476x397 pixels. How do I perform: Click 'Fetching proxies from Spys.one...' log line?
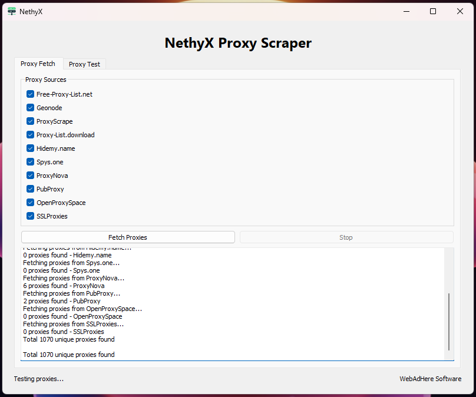(x=71, y=263)
